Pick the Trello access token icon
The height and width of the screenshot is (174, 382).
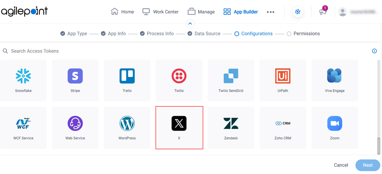click(x=127, y=76)
